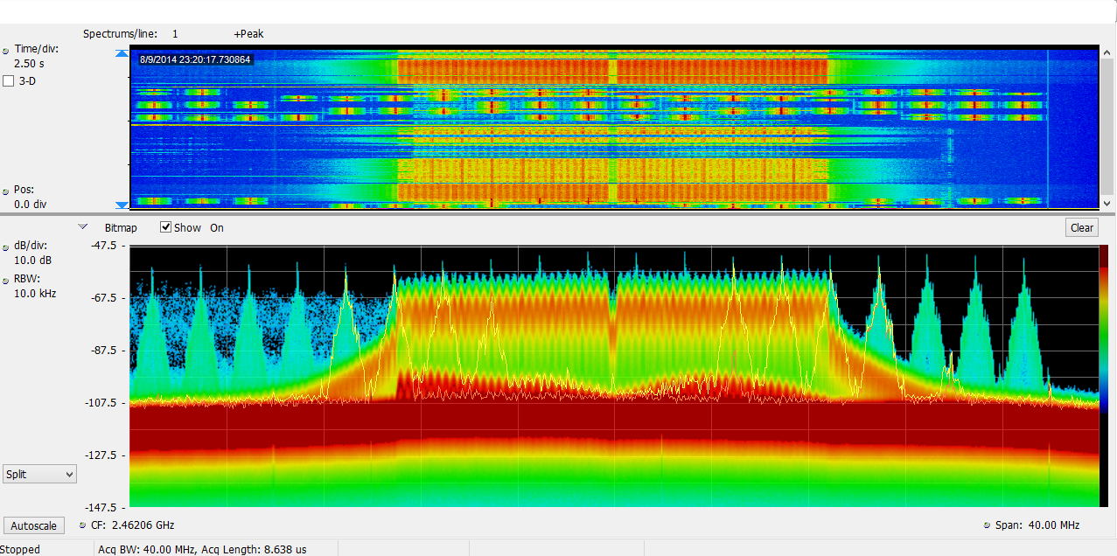This screenshot has width=1117, height=556.
Task: Click the spectrogram scroll-down arrow icon
Action: point(121,206)
